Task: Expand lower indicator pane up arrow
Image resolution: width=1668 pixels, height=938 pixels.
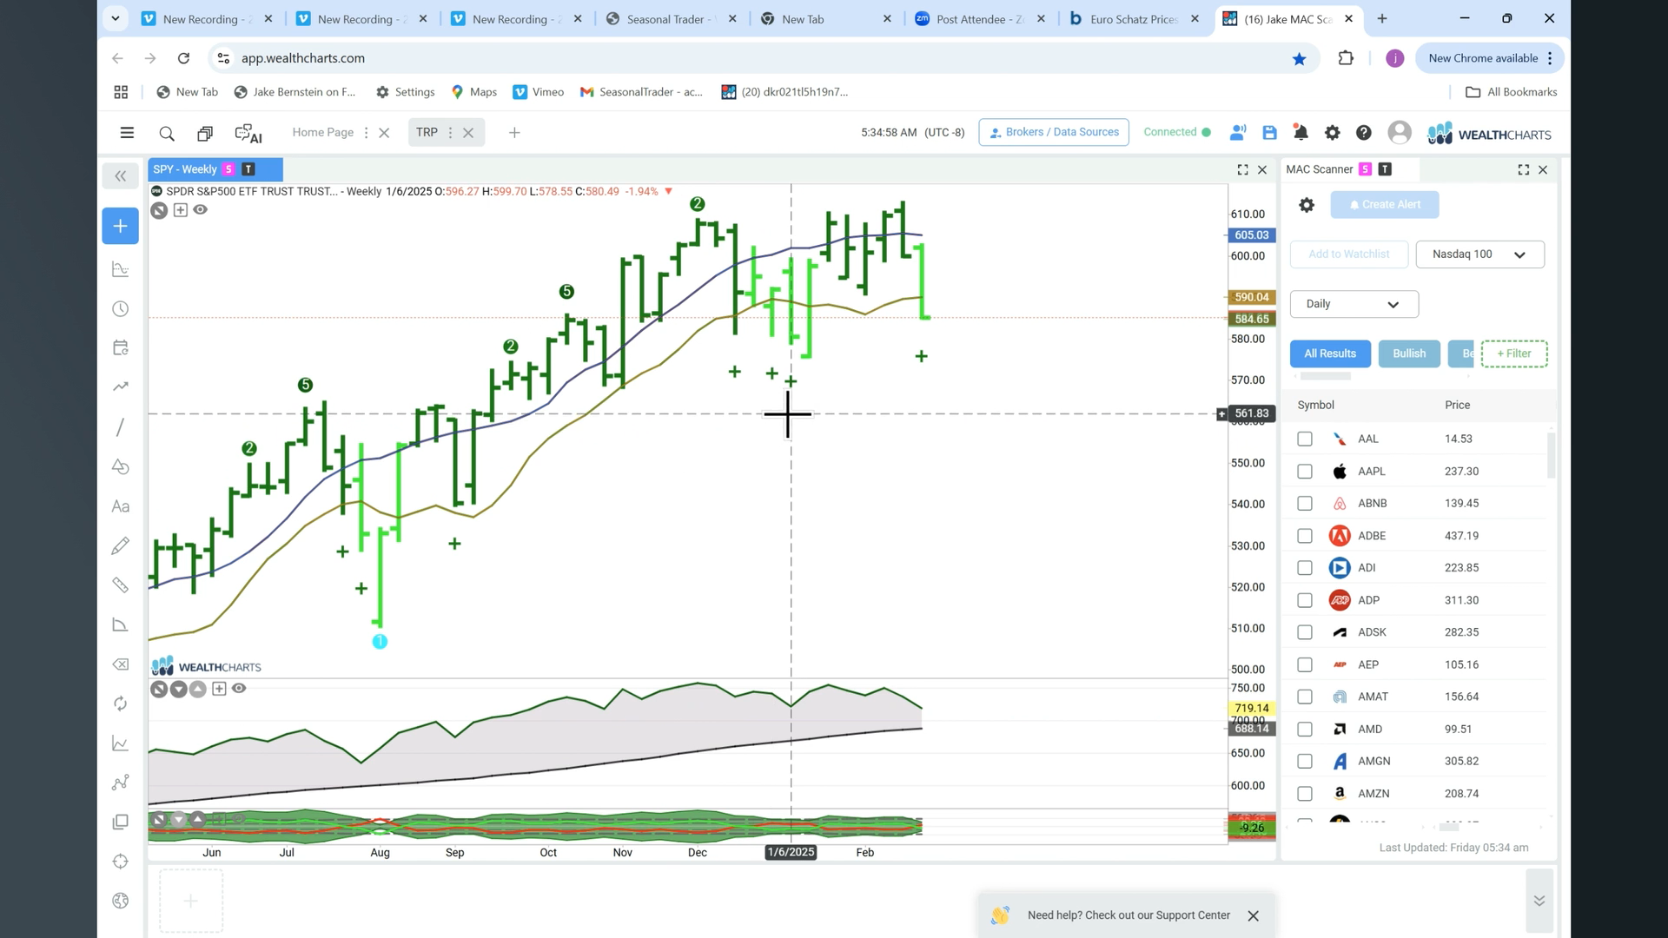Action: (198, 690)
